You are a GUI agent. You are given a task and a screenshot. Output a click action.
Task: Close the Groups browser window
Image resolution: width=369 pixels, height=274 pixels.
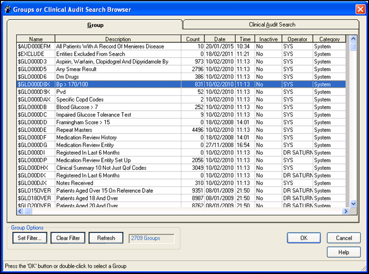(x=359, y=9)
